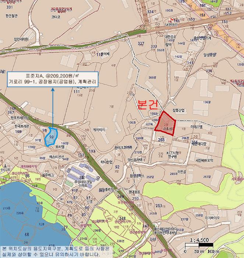244x258 pixels.
Task: Click parcel label 252답
Action: (x=150, y=177)
